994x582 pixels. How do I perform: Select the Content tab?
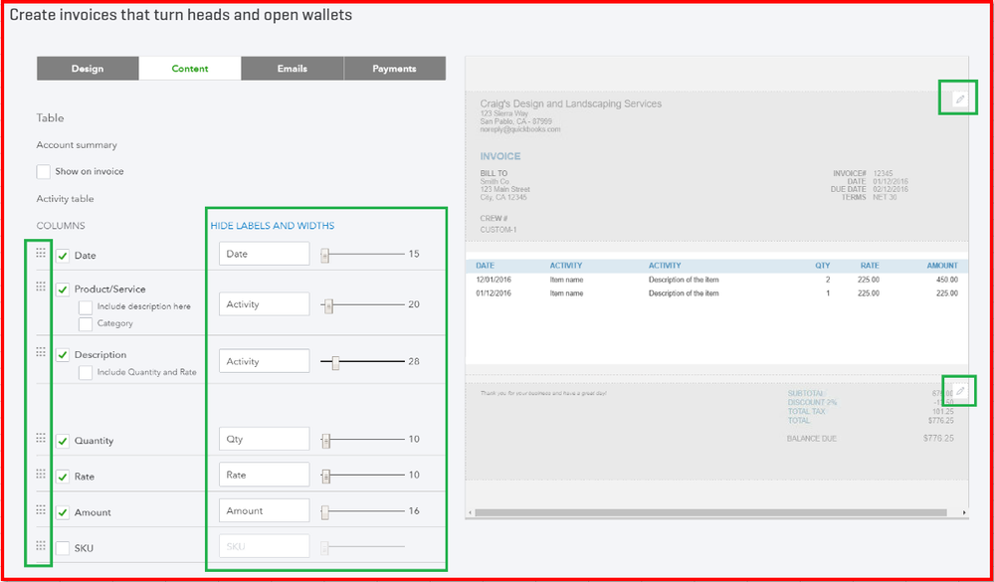pos(190,69)
